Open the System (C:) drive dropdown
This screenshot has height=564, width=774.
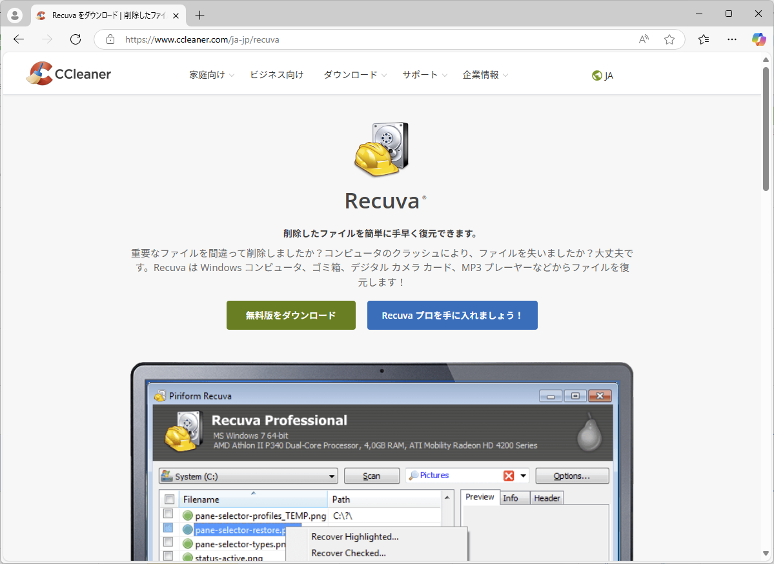point(249,476)
